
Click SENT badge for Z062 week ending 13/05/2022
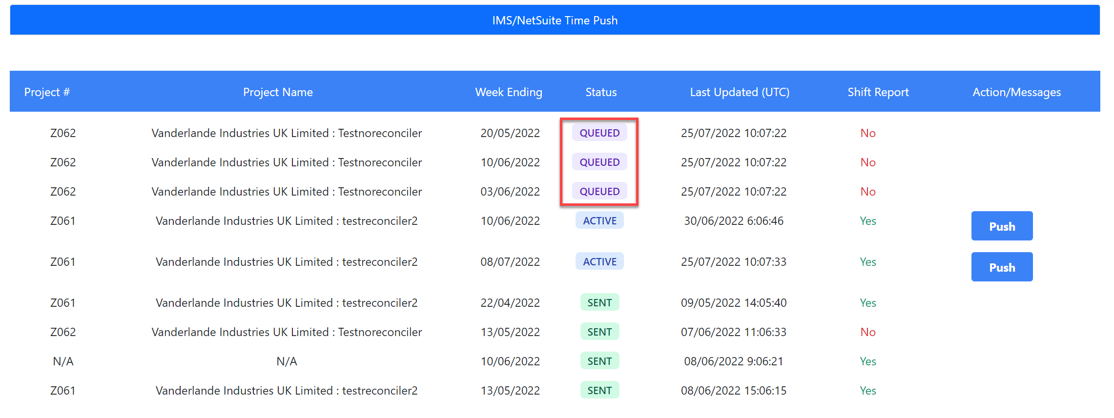coord(599,332)
